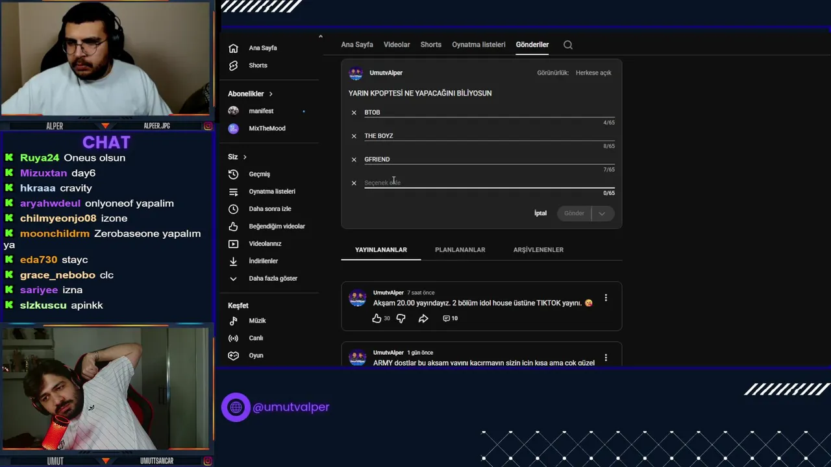Like the Akşam 20.00 yayındayız post
Image resolution: width=831 pixels, height=467 pixels.
click(377, 318)
